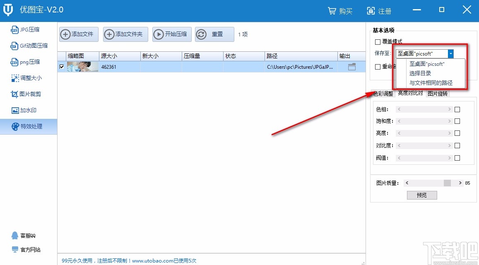The image size is (479, 265).
Task: Open www.utobao.com registration link
Action: [153, 261]
